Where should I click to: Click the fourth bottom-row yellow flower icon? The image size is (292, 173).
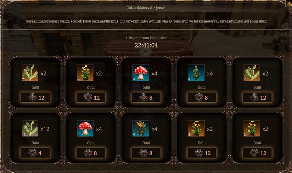(196, 128)
